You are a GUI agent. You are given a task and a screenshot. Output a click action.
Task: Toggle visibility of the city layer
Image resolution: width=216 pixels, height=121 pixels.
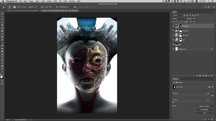click(173, 40)
